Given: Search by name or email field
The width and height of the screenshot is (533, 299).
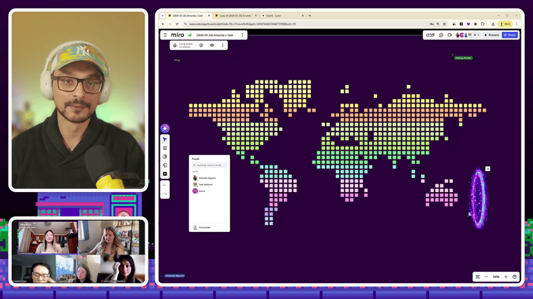Looking at the screenshot, I should (x=209, y=165).
